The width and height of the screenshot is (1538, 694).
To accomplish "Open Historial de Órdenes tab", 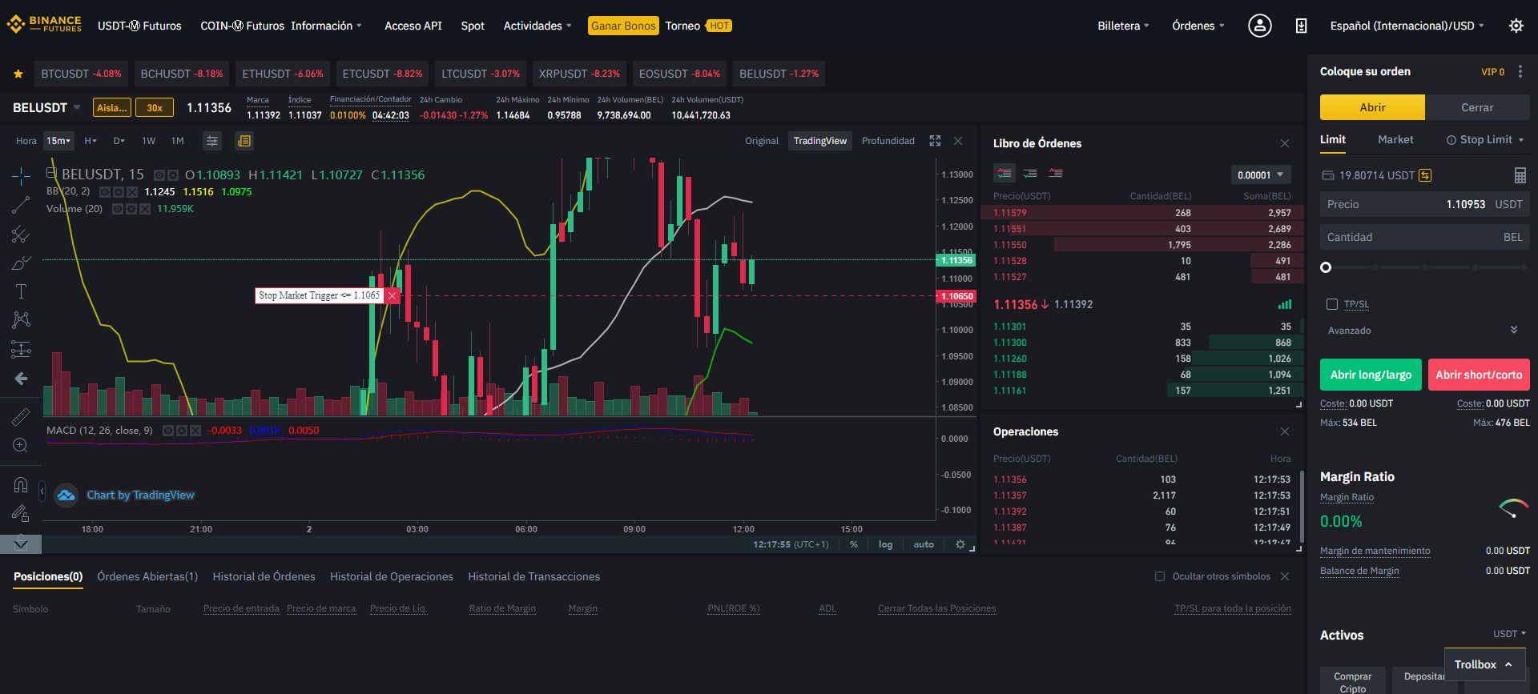I will point(264,576).
